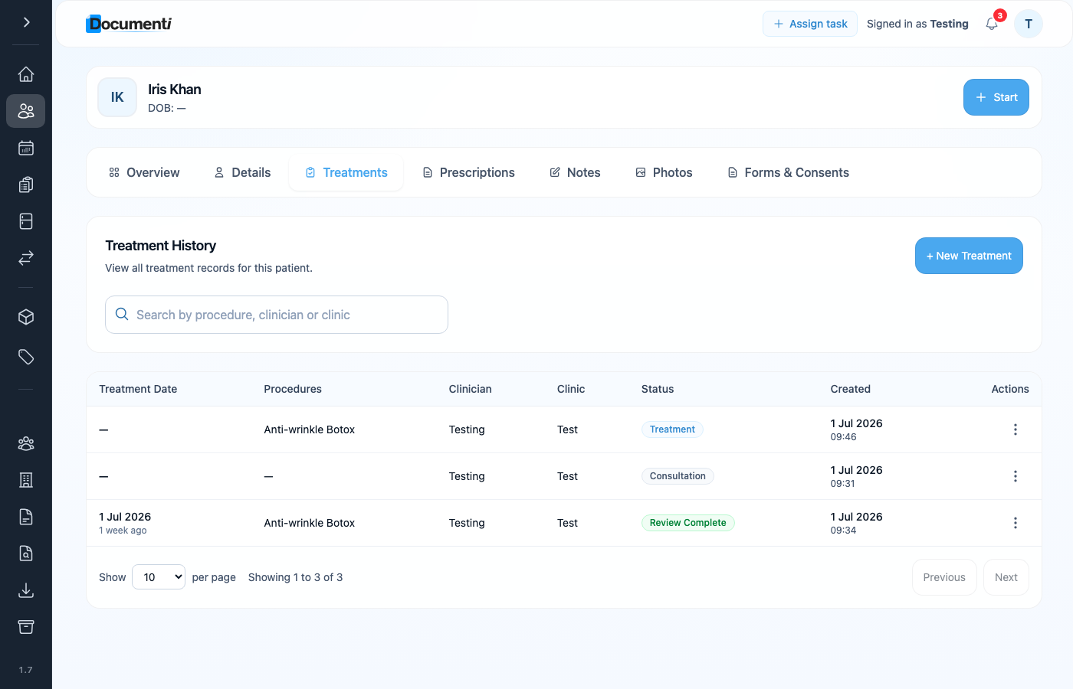The width and height of the screenshot is (1073, 689).
Task: Open the archive box icon in sidebar
Action: point(26,627)
